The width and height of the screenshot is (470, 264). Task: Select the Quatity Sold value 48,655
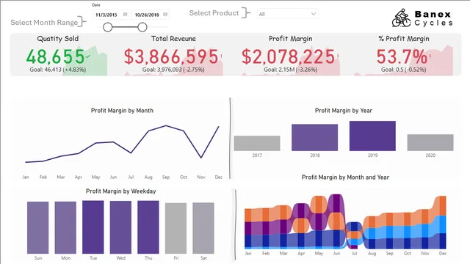(x=56, y=56)
